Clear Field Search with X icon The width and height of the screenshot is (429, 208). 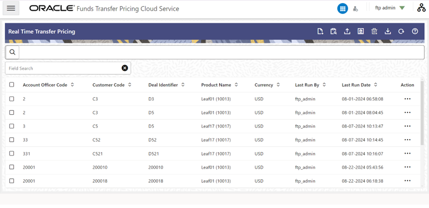[125, 68]
